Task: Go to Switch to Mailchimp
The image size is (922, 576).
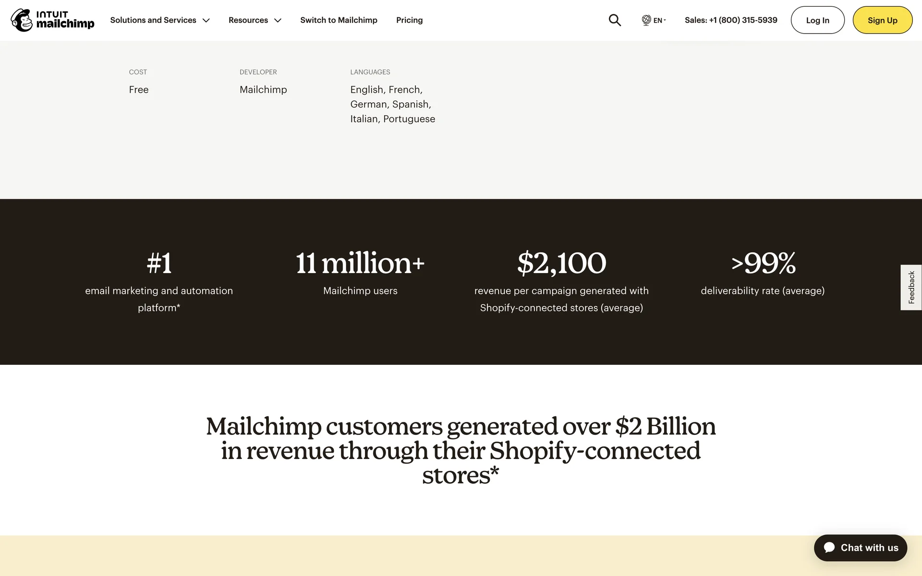Action: point(339,20)
